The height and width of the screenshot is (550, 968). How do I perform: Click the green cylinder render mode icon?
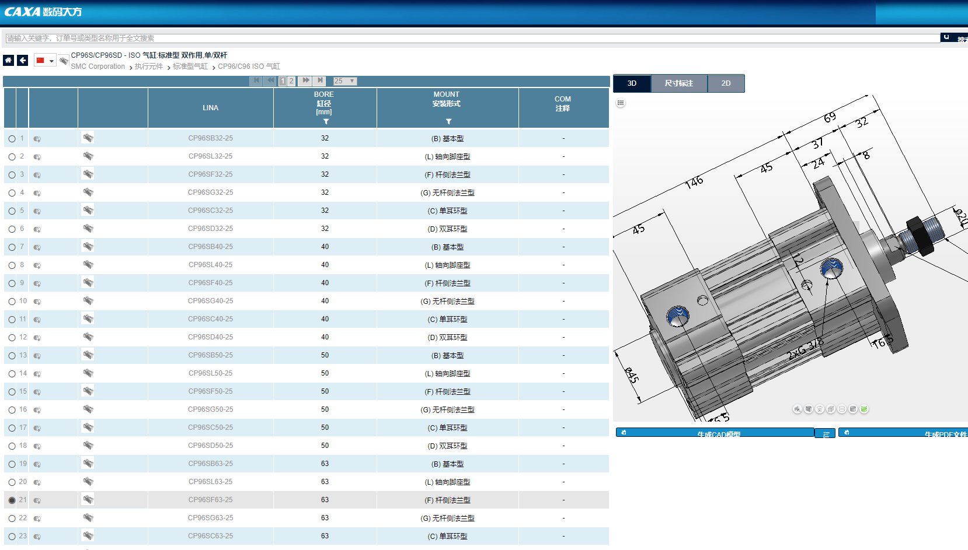pyautogui.click(x=864, y=409)
